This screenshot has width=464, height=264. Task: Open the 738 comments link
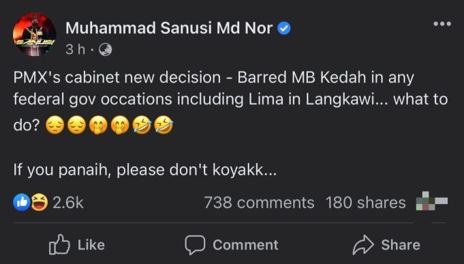[259, 203]
